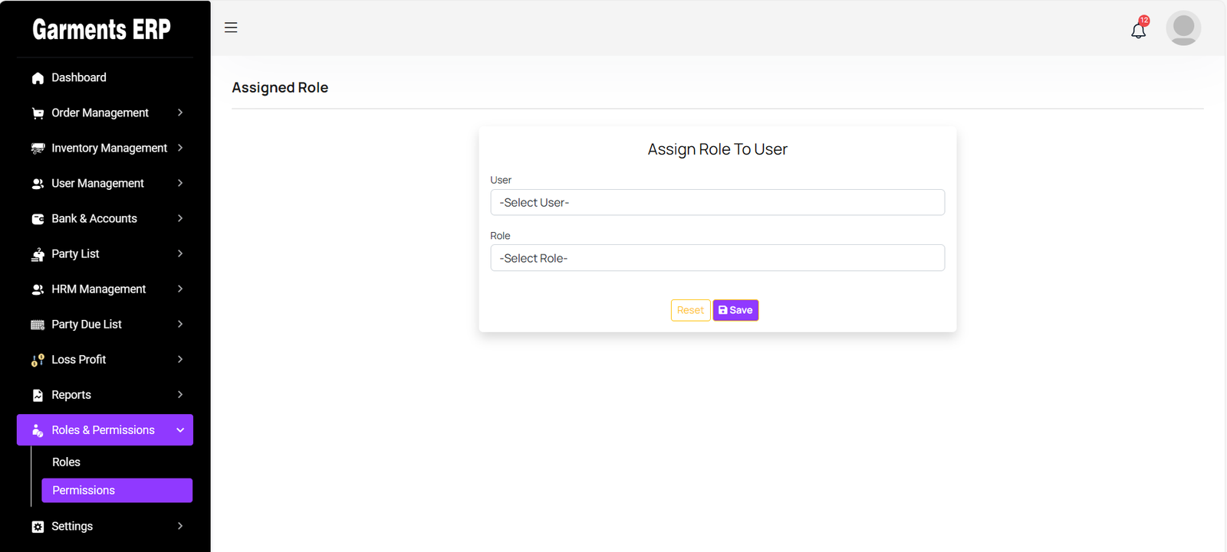Image resolution: width=1227 pixels, height=552 pixels.
Task: Expand the Party Due List chevron
Action: (180, 324)
